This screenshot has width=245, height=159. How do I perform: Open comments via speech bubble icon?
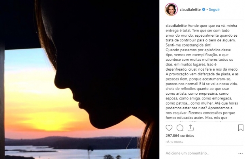click(180, 128)
